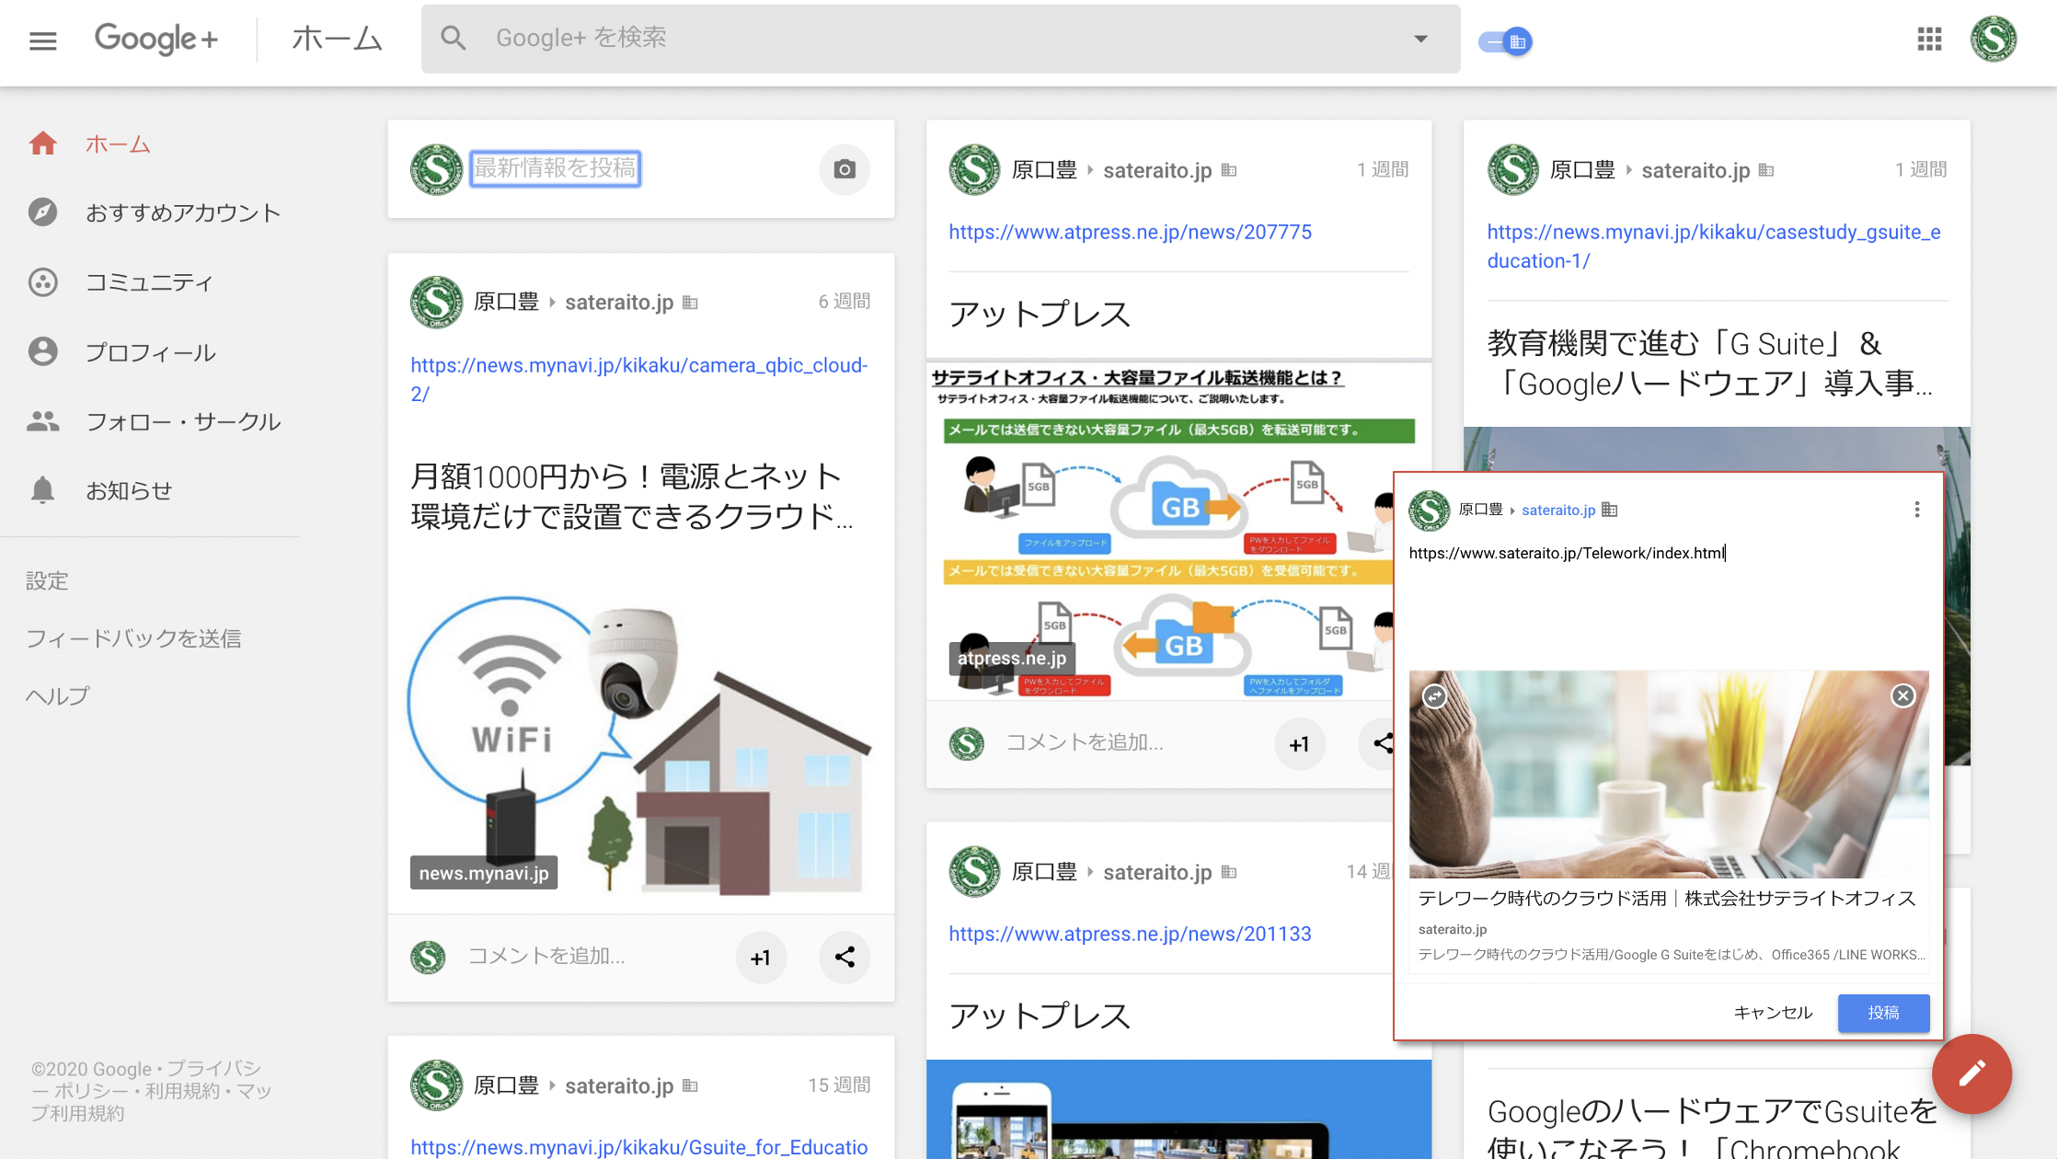Click avatar beside atpress 207775 comment field
The height and width of the screenshot is (1159, 2057).
tap(966, 743)
